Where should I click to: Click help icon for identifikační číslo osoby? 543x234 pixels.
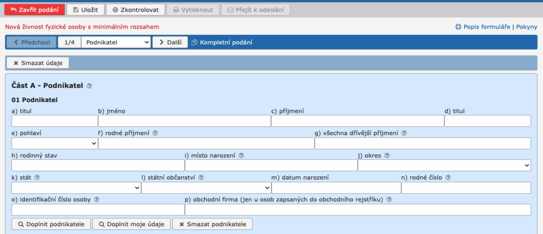[x=97, y=200]
